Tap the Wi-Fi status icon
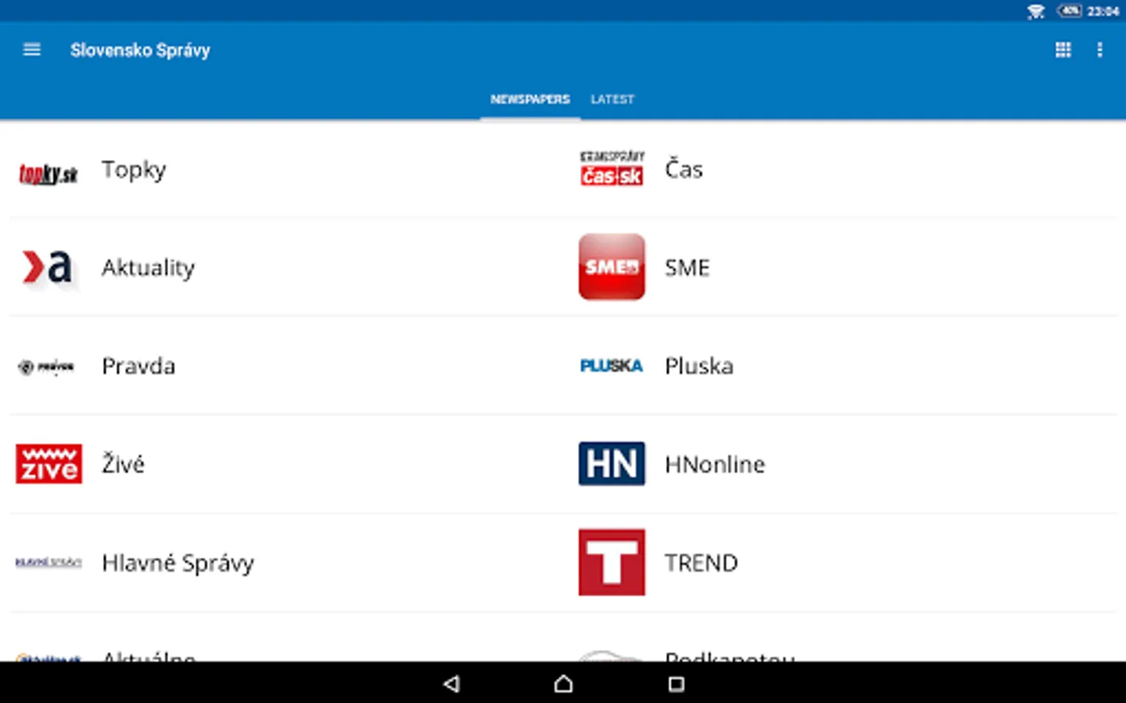Image resolution: width=1126 pixels, height=703 pixels. click(x=1036, y=11)
